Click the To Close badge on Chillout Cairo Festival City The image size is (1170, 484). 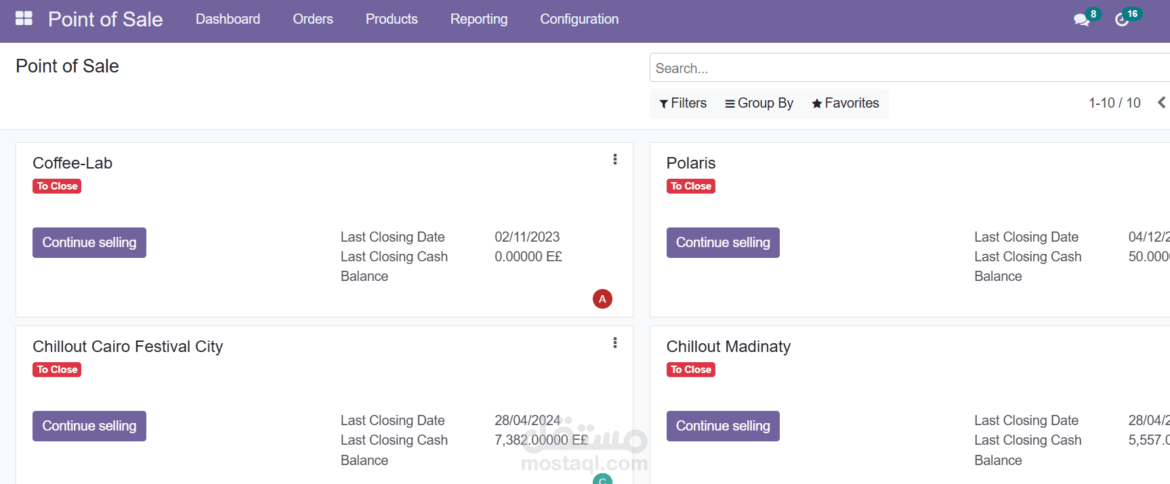coord(57,370)
